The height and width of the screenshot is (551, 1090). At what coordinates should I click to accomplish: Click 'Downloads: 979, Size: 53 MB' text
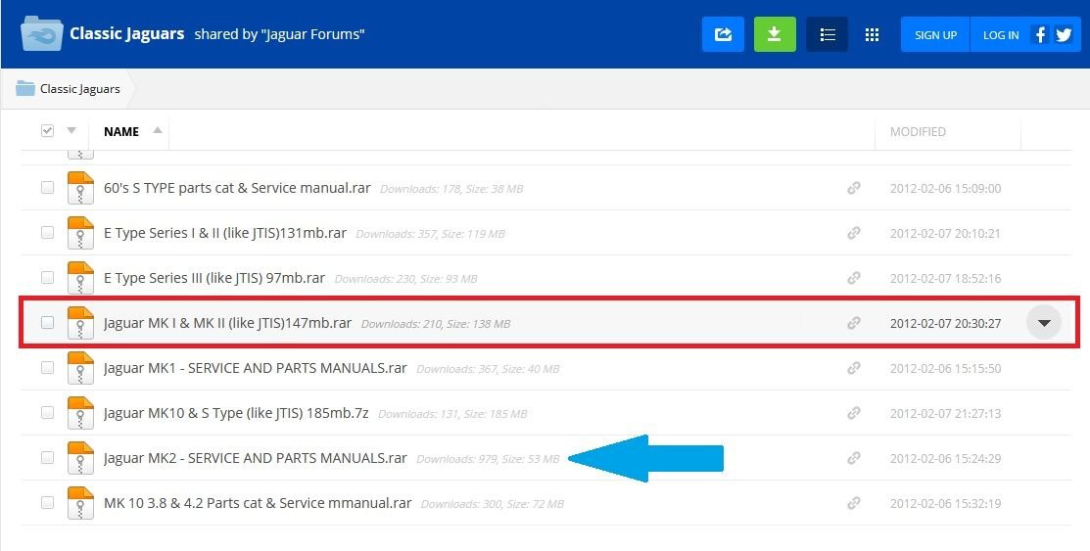coord(488,459)
